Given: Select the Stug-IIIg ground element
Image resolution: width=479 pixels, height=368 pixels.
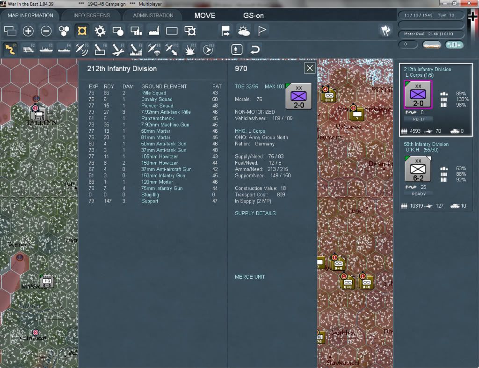Looking at the screenshot, I should (150, 195).
